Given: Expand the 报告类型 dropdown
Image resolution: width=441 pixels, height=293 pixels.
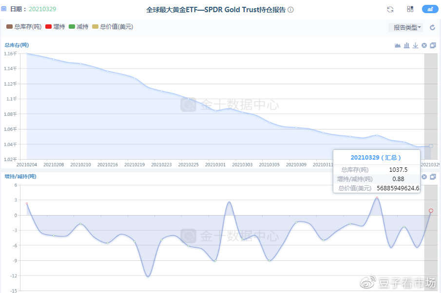Looking at the screenshot, I should tap(407, 27).
